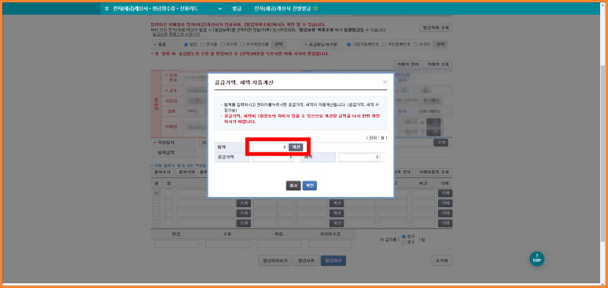Toggle the favorite star beside 건별발급 title
This screenshot has height=288, width=608.
click(315, 9)
